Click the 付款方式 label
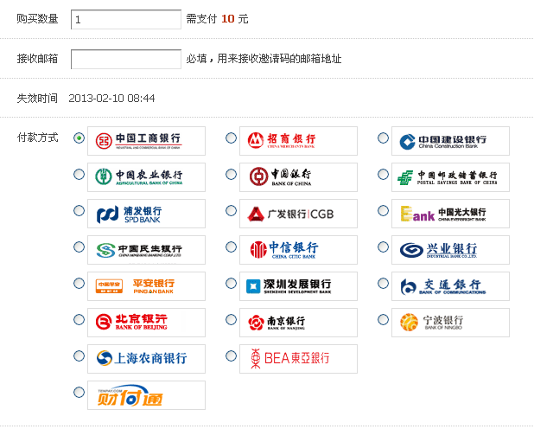 pyautogui.click(x=37, y=138)
